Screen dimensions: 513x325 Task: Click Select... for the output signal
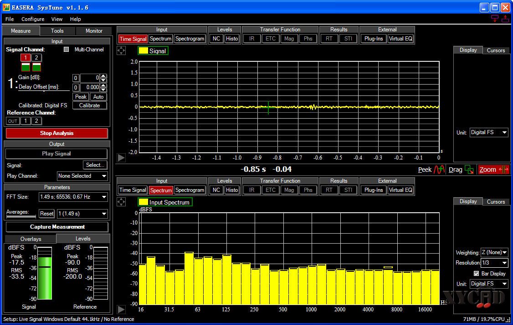click(x=95, y=165)
